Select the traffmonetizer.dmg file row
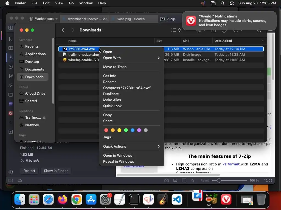Viewport: 281px width, 210px height. 161,55
